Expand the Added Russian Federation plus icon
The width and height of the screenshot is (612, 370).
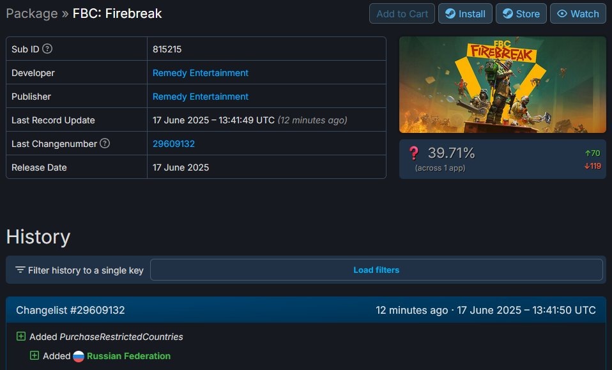34,355
